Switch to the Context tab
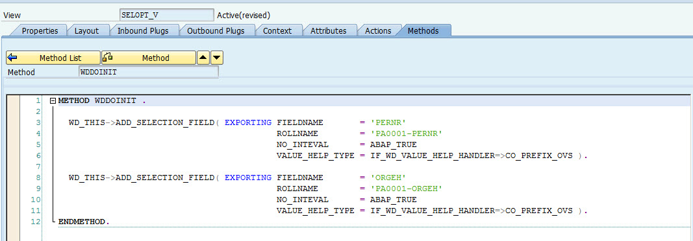693x241 pixels. (277, 31)
